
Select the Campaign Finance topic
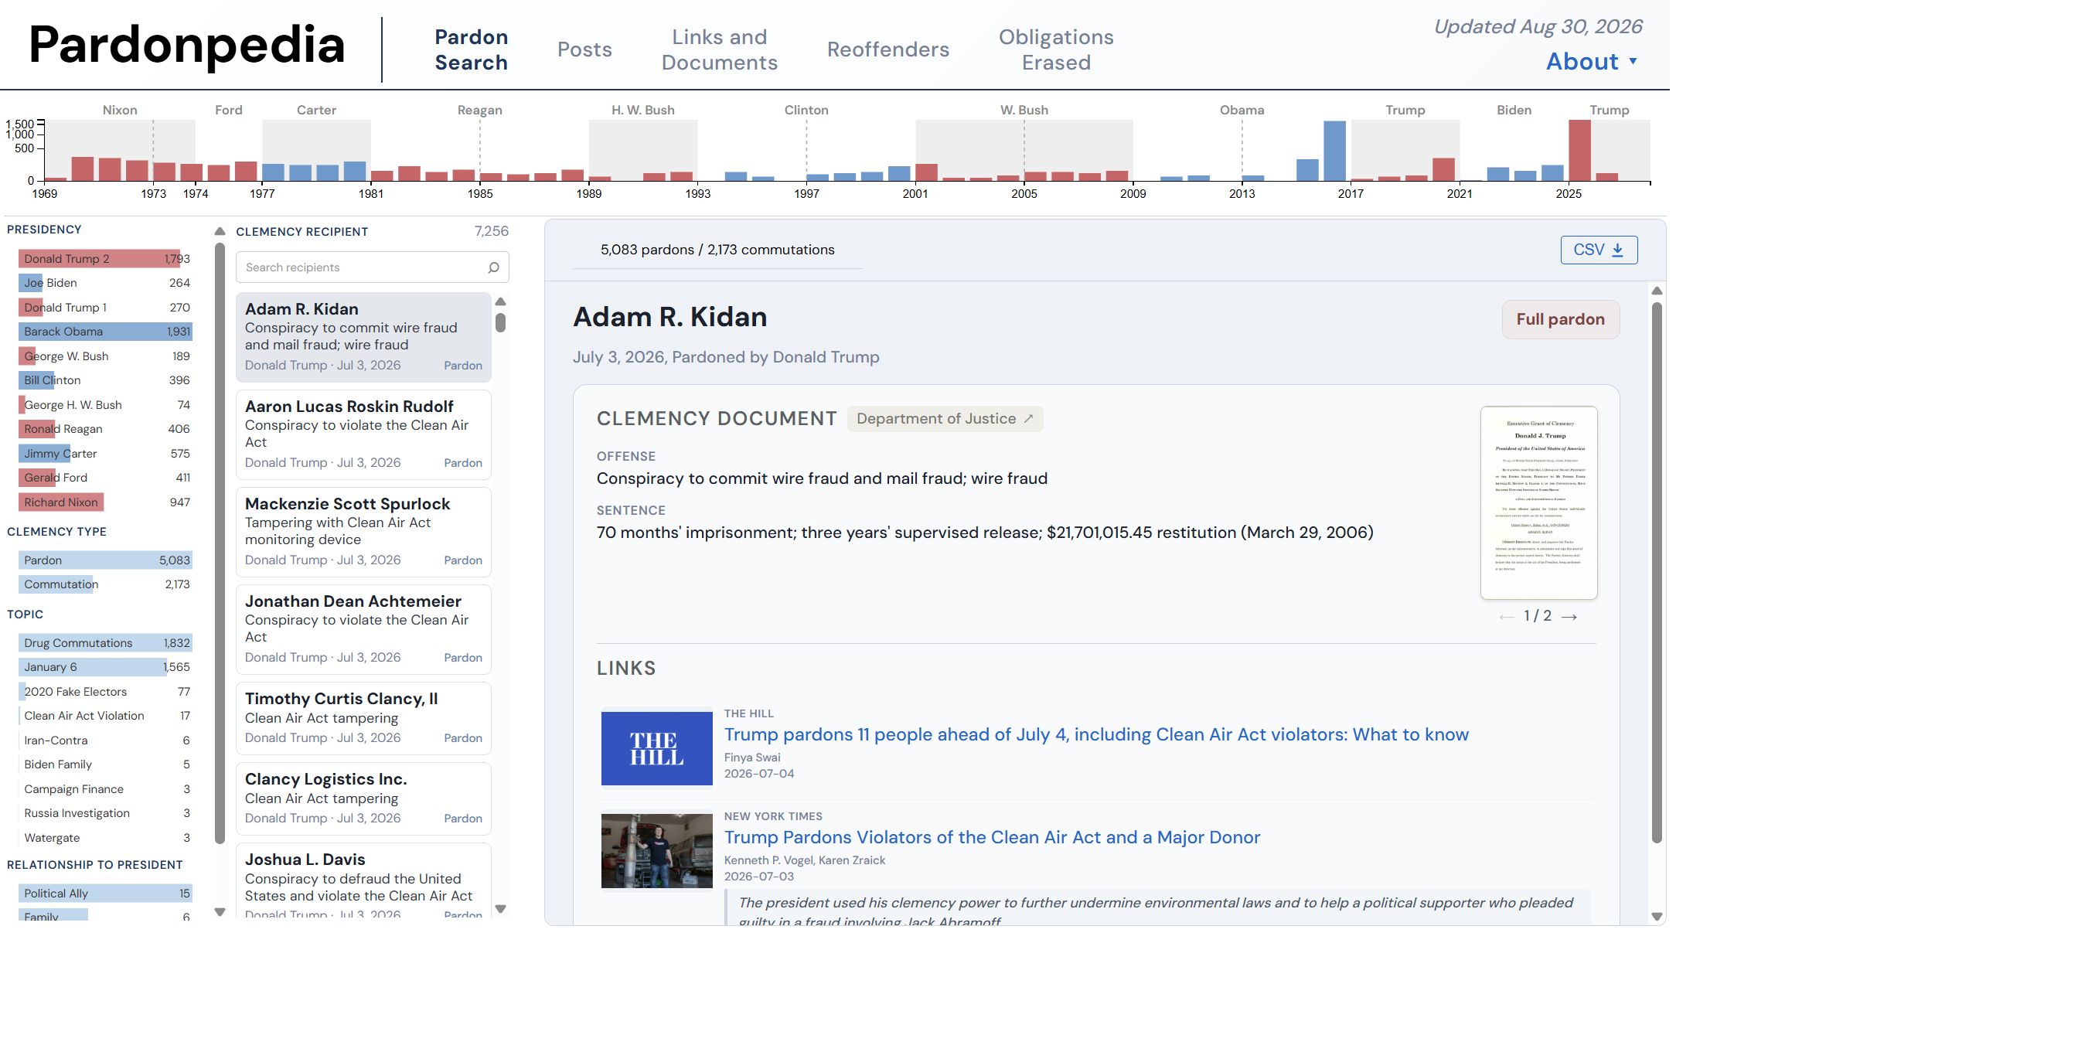click(105, 789)
